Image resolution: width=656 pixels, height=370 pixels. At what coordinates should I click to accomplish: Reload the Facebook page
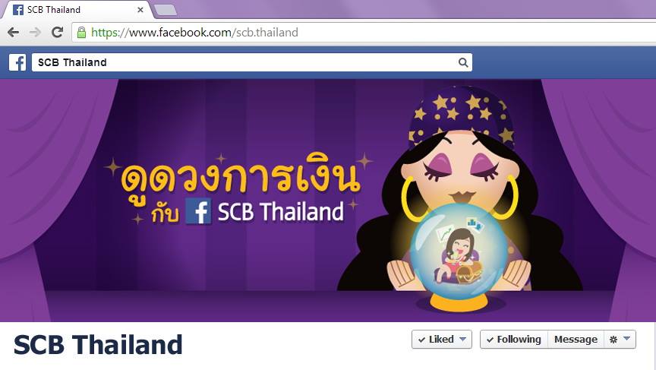[57, 32]
